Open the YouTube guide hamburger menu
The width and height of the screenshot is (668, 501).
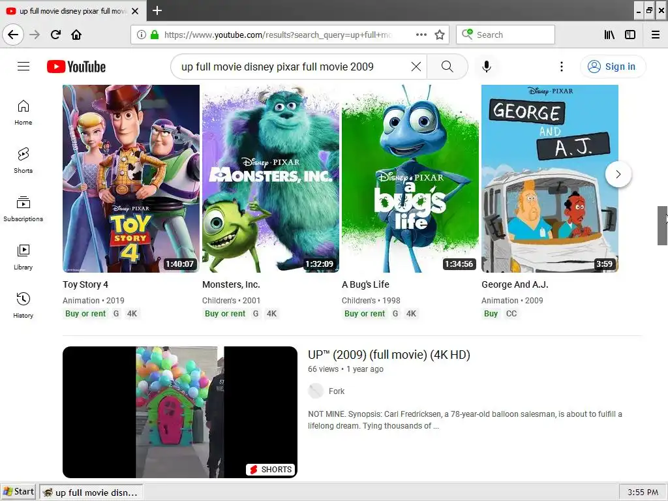point(23,67)
